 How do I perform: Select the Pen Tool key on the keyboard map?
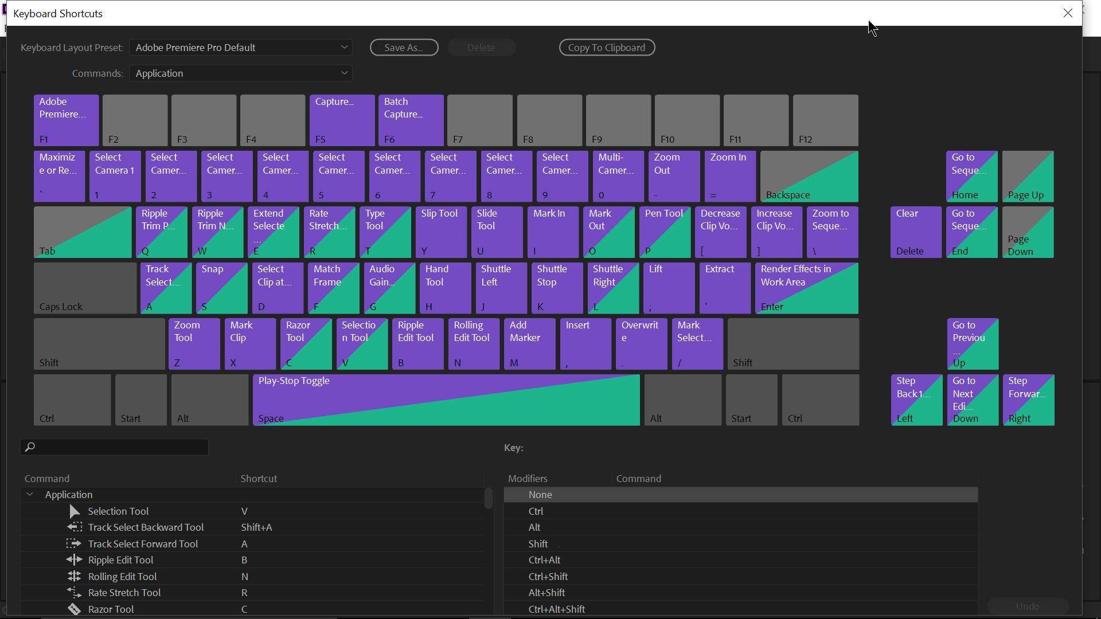click(663, 232)
